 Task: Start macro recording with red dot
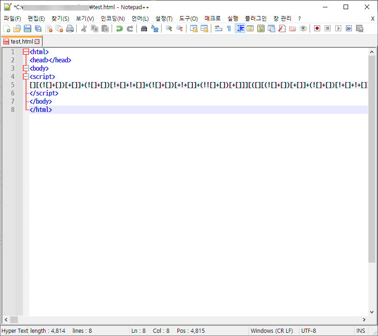tap(317, 28)
